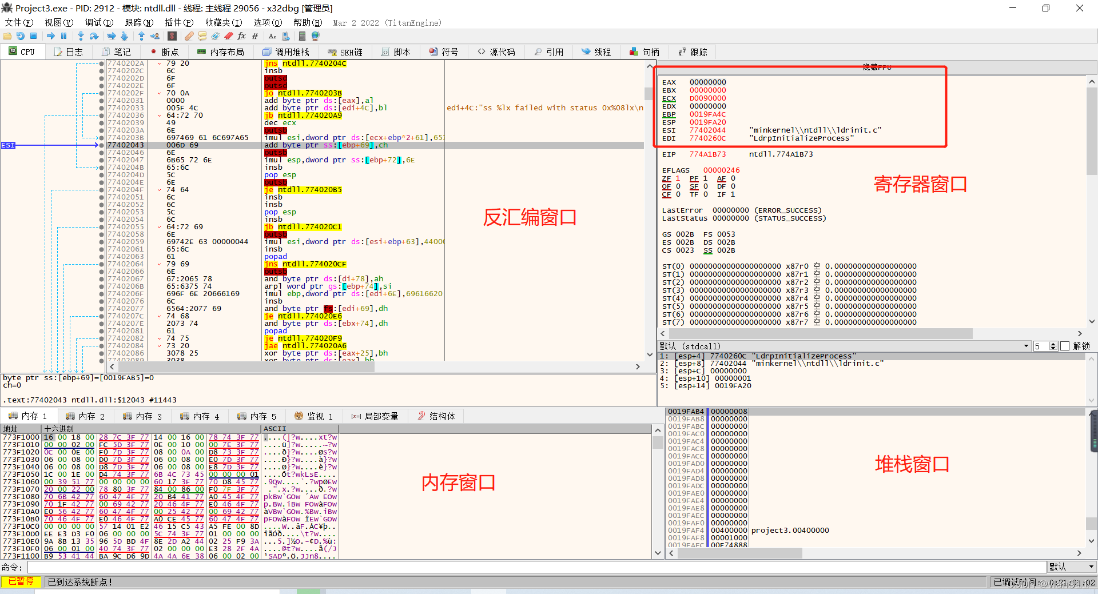Open the 默认 (stdcall) calling convention dropdown
The height and width of the screenshot is (594, 1098).
point(844,346)
